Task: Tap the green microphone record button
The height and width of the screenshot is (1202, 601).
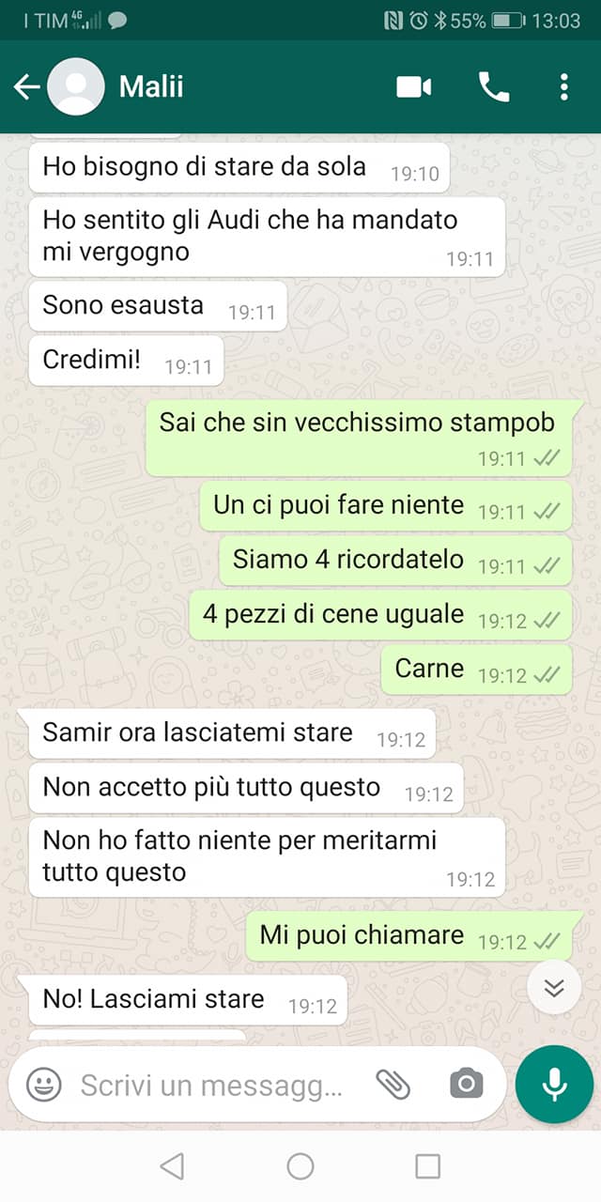Action: tap(554, 1085)
